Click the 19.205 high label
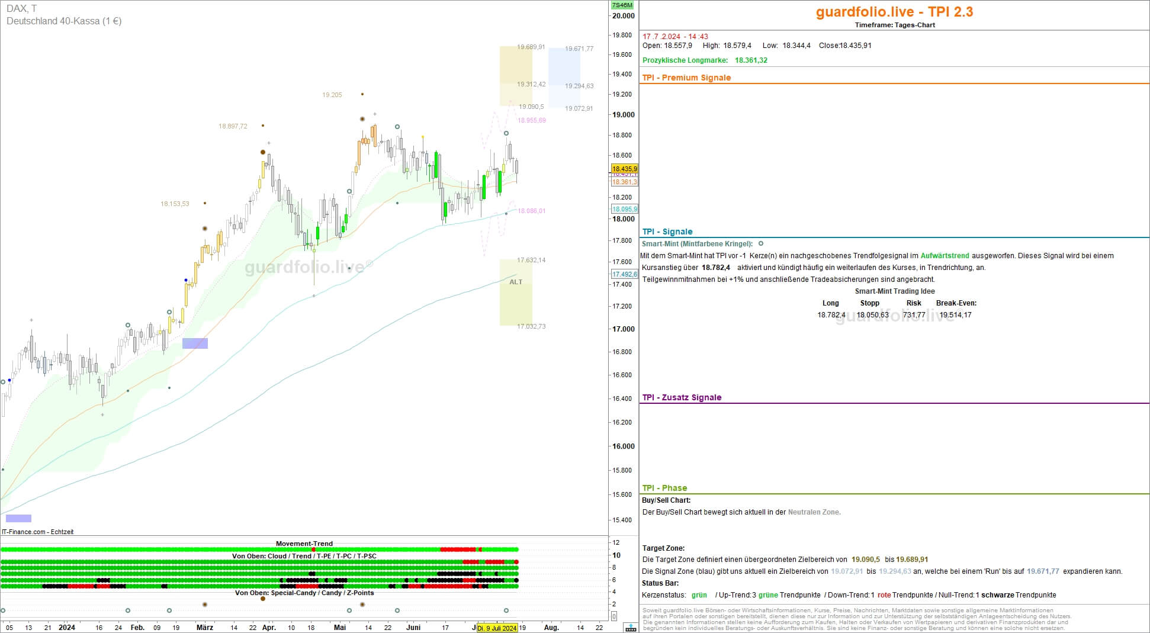Screen dimensions: 1150x633 pyautogui.click(x=332, y=95)
